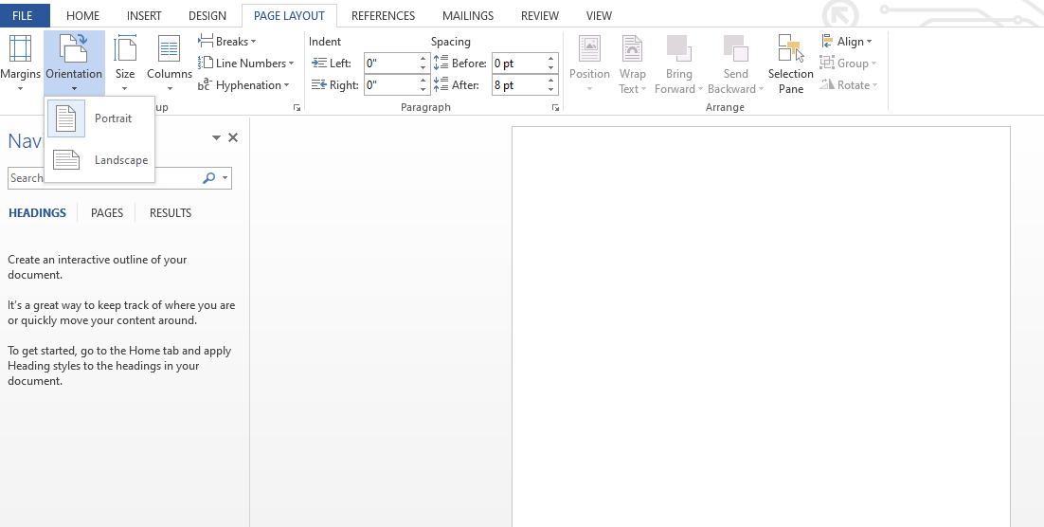Select the PAGES navigation tab

click(x=107, y=213)
